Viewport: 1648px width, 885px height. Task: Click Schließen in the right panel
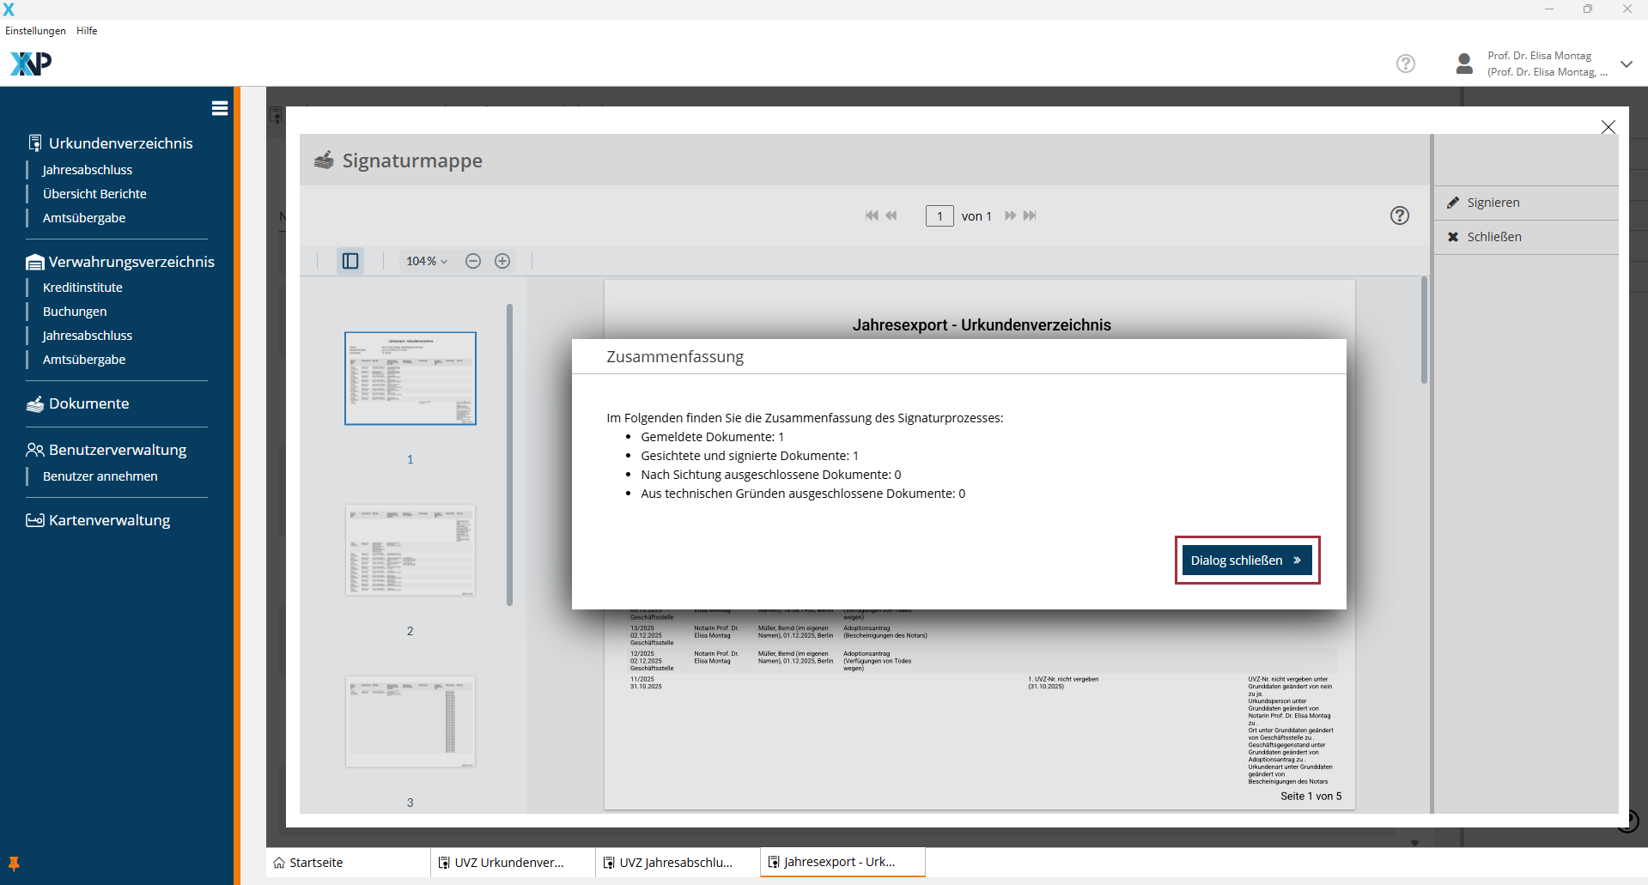coord(1493,237)
